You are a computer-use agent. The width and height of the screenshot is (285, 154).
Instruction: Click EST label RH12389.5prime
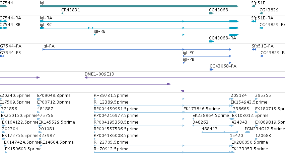(111, 102)
